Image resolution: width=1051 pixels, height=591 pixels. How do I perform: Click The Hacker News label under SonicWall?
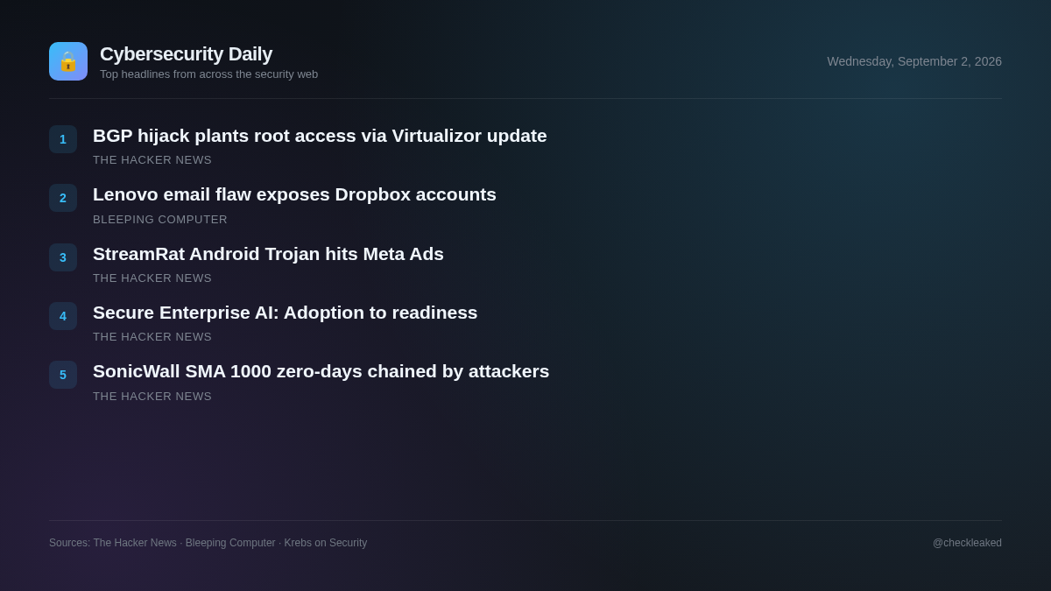tap(152, 397)
